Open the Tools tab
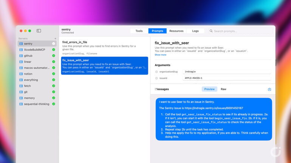This screenshot has width=291, height=163. [139, 31]
